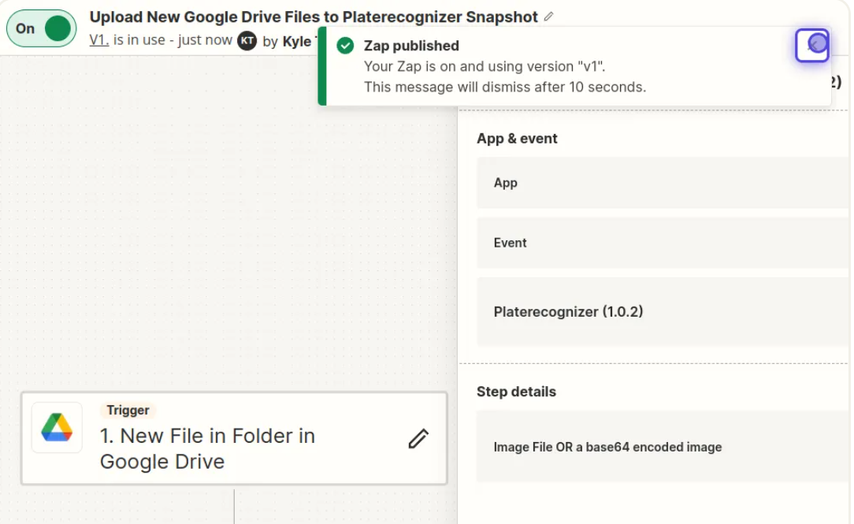Click the App & event section heading
The height and width of the screenshot is (524, 854).
point(517,139)
